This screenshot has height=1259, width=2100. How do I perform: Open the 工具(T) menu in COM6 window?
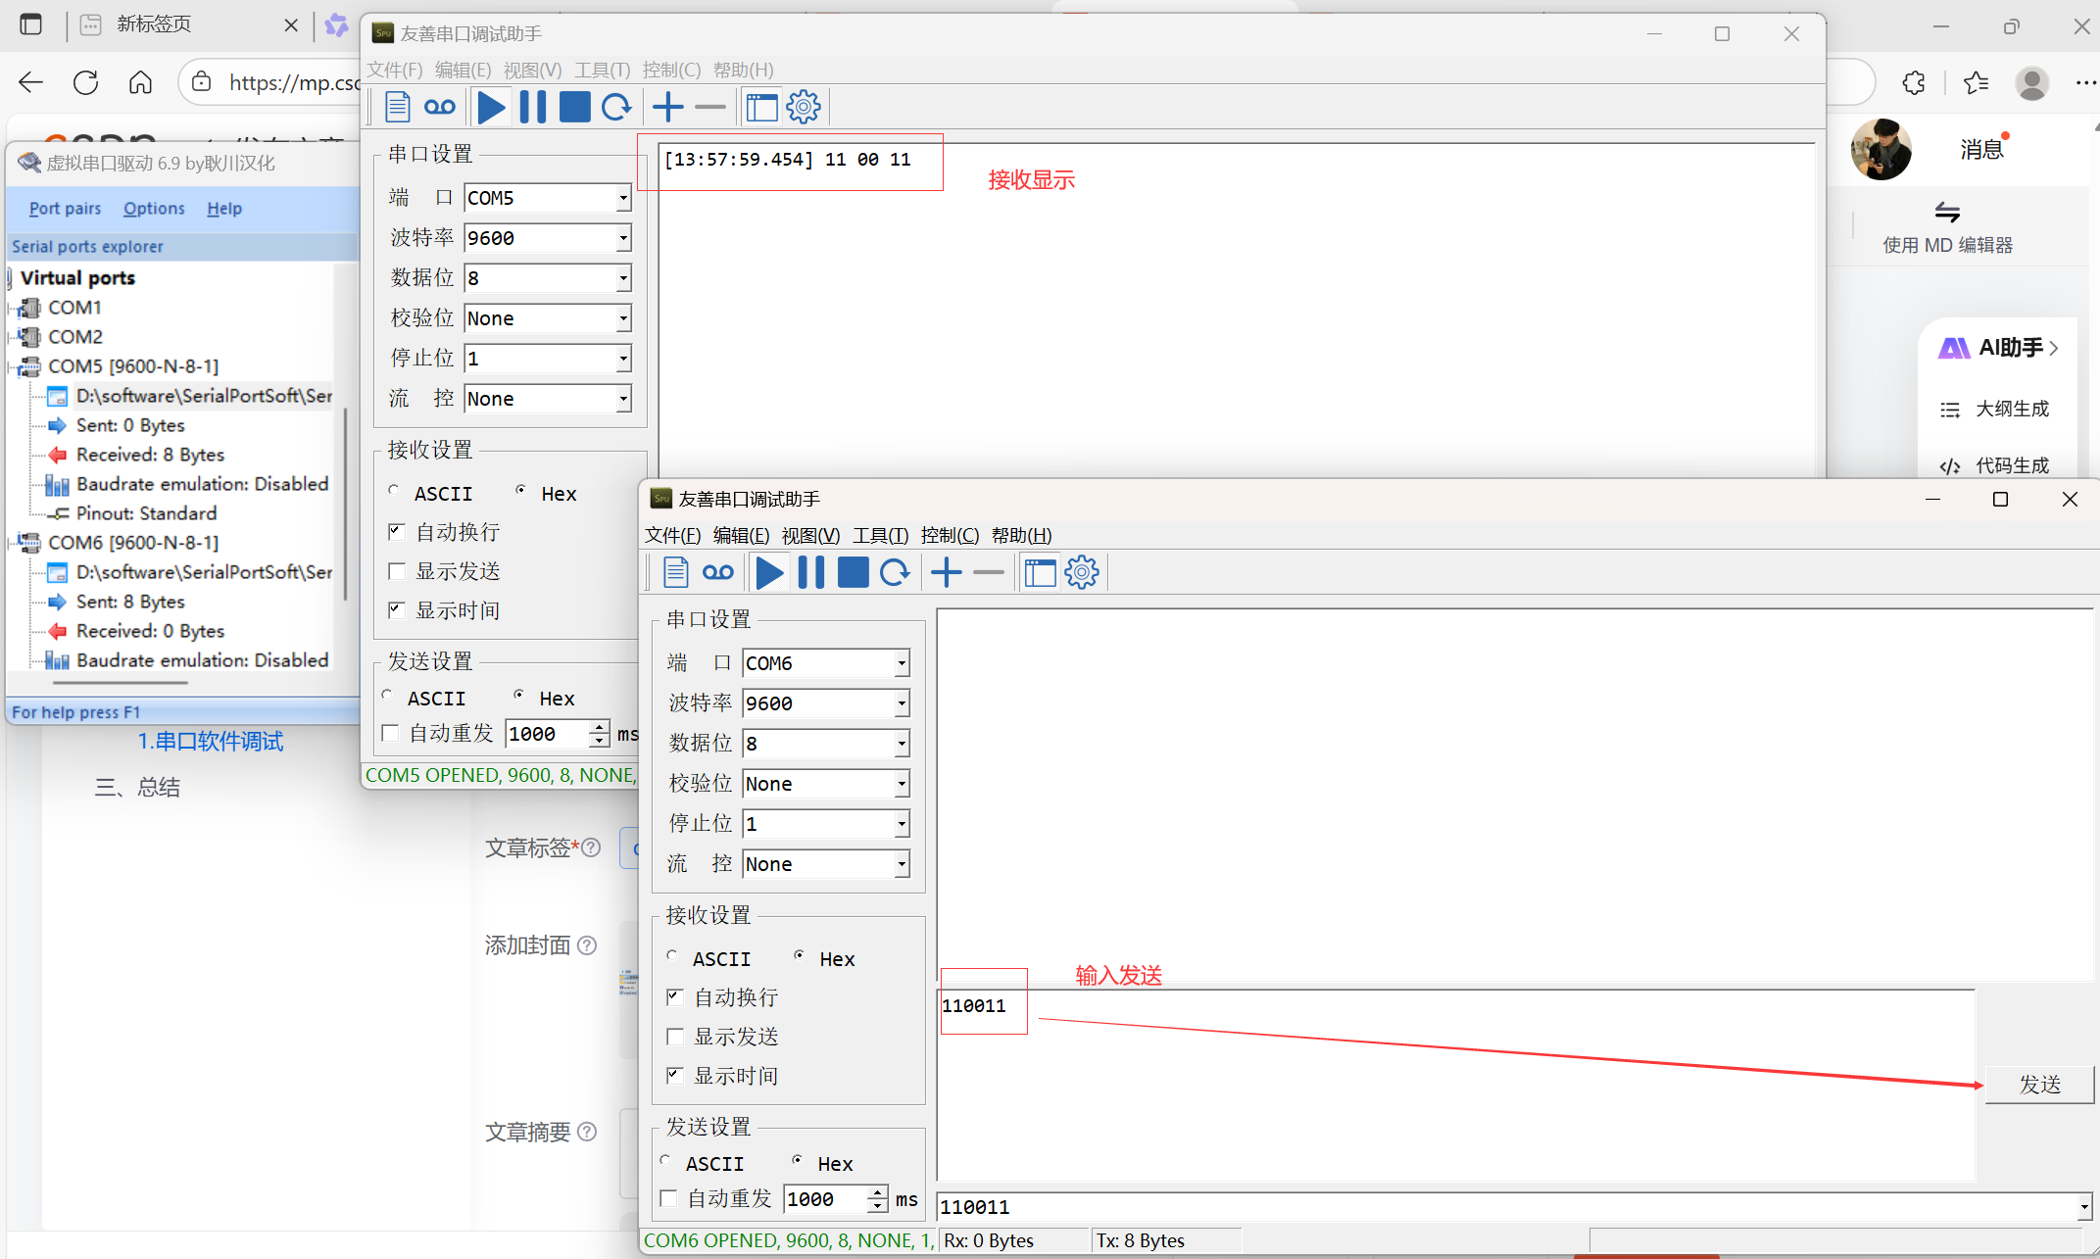click(x=880, y=535)
